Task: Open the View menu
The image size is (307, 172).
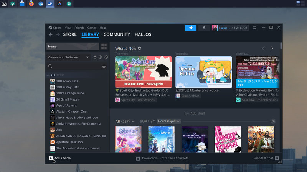Action: (x=68, y=28)
